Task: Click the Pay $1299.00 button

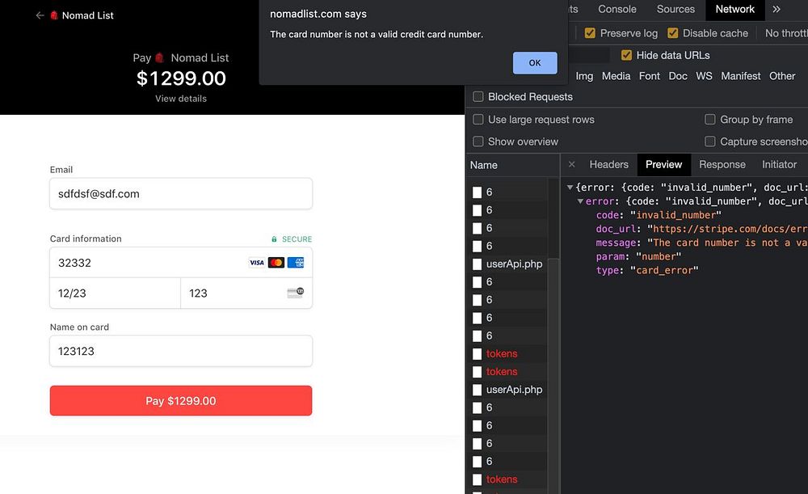Action: click(x=181, y=401)
